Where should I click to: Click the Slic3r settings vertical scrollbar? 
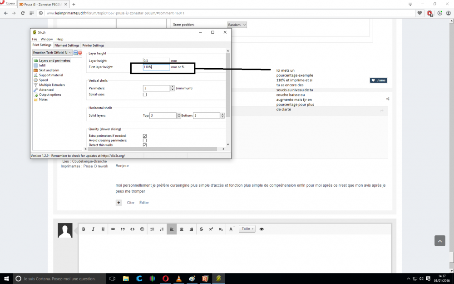point(228,85)
